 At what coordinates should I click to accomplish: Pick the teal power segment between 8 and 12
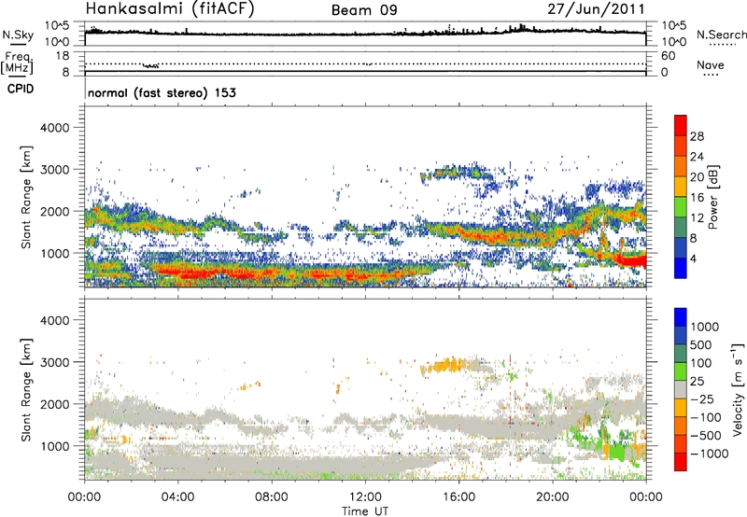681,227
